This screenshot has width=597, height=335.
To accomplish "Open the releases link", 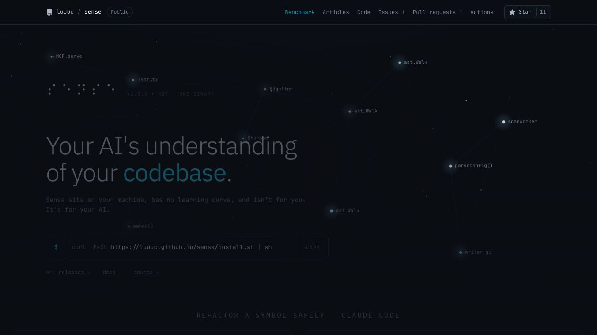I will point(74,272).
